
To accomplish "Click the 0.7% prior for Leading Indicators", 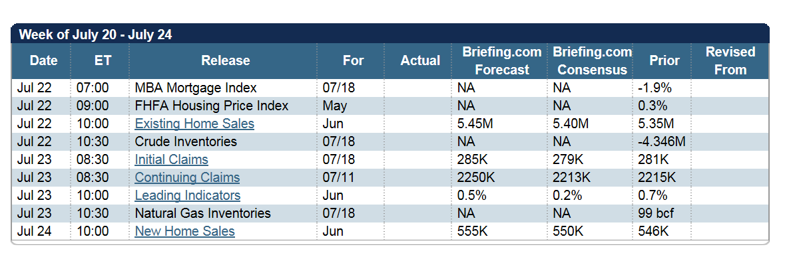I will (653, 195).
